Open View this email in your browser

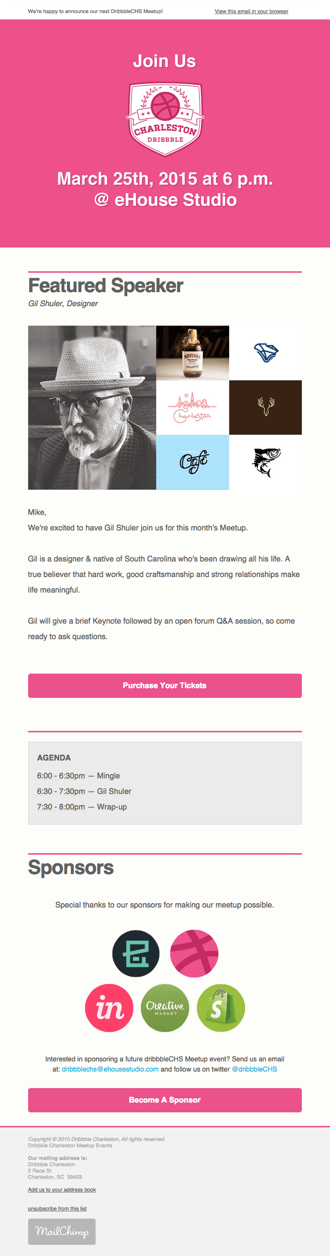251,11
